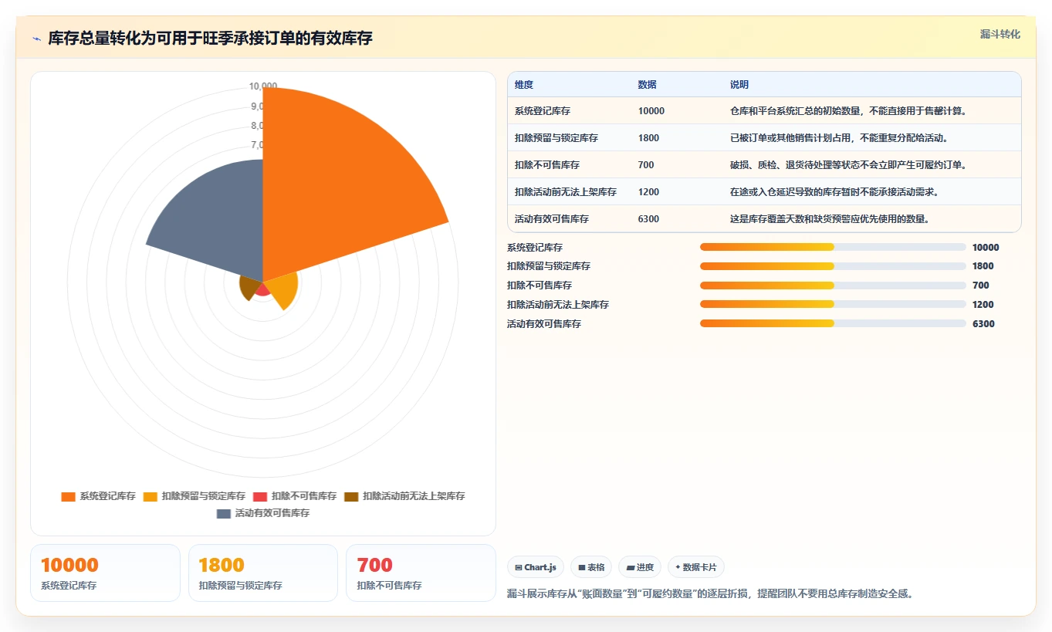Select the 数据卡片 chip
This screenshot has height=632, width=1052.
pyautogui.click(x=695, y=567)
